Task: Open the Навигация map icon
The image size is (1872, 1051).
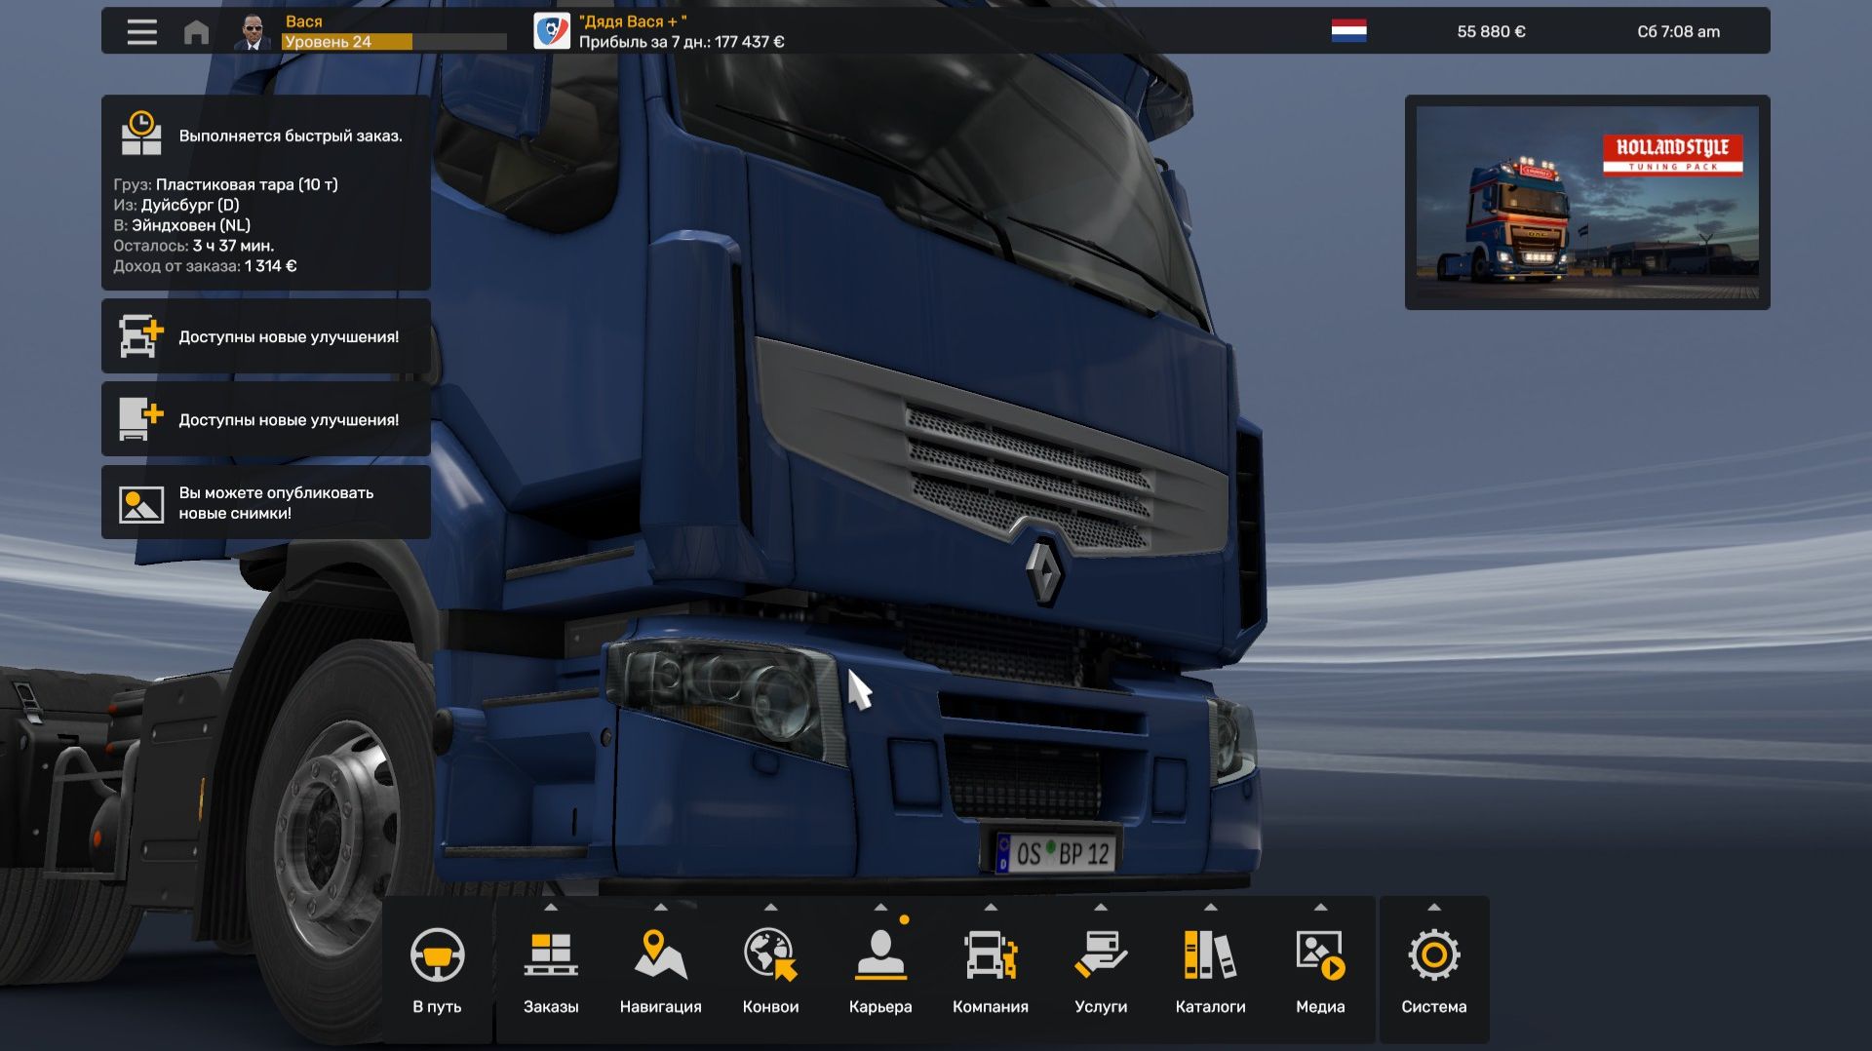Action: click(x=660, y=954)
